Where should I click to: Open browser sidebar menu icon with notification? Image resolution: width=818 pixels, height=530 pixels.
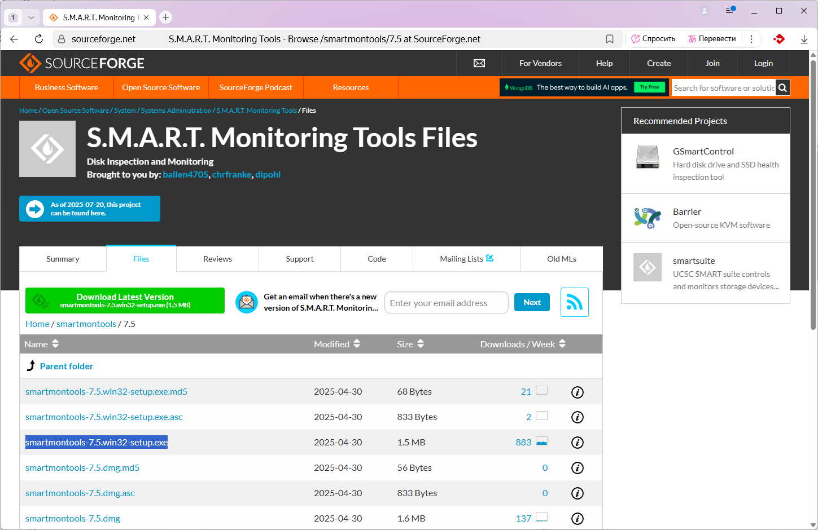(x=730, y=10)
